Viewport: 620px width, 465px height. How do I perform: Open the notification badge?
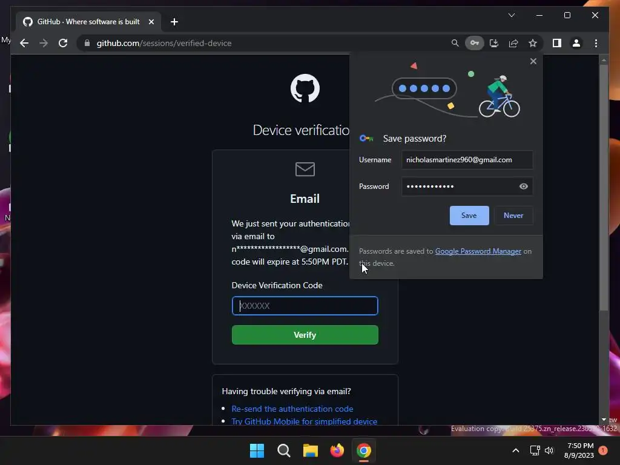click(x=603, y=450)
